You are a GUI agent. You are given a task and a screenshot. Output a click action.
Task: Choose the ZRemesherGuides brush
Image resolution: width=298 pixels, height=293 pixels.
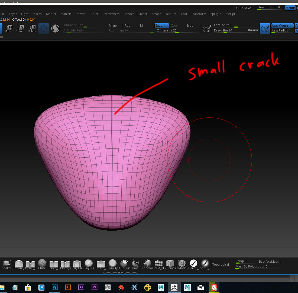tap(170, 265)
